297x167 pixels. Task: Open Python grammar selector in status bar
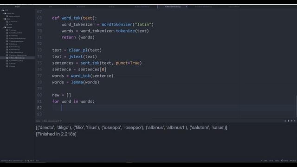pos(277,161)
